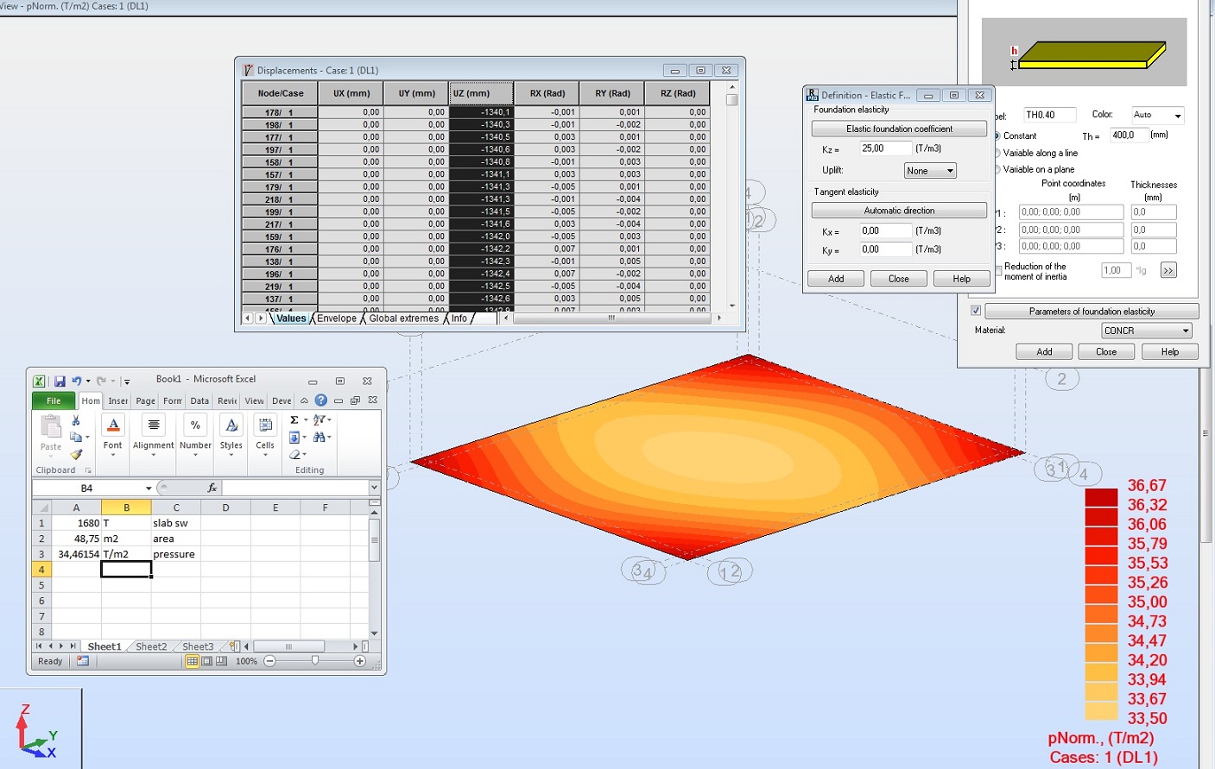1215x769 pixels.
Task: Click the Sort & Filter icon
Action: [x=319, y=419]
